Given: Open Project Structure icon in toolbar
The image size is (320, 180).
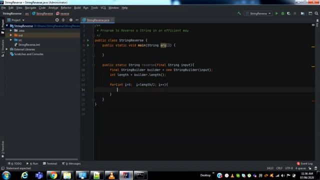Looking at the screenshot, I should [x=302, y=13].
